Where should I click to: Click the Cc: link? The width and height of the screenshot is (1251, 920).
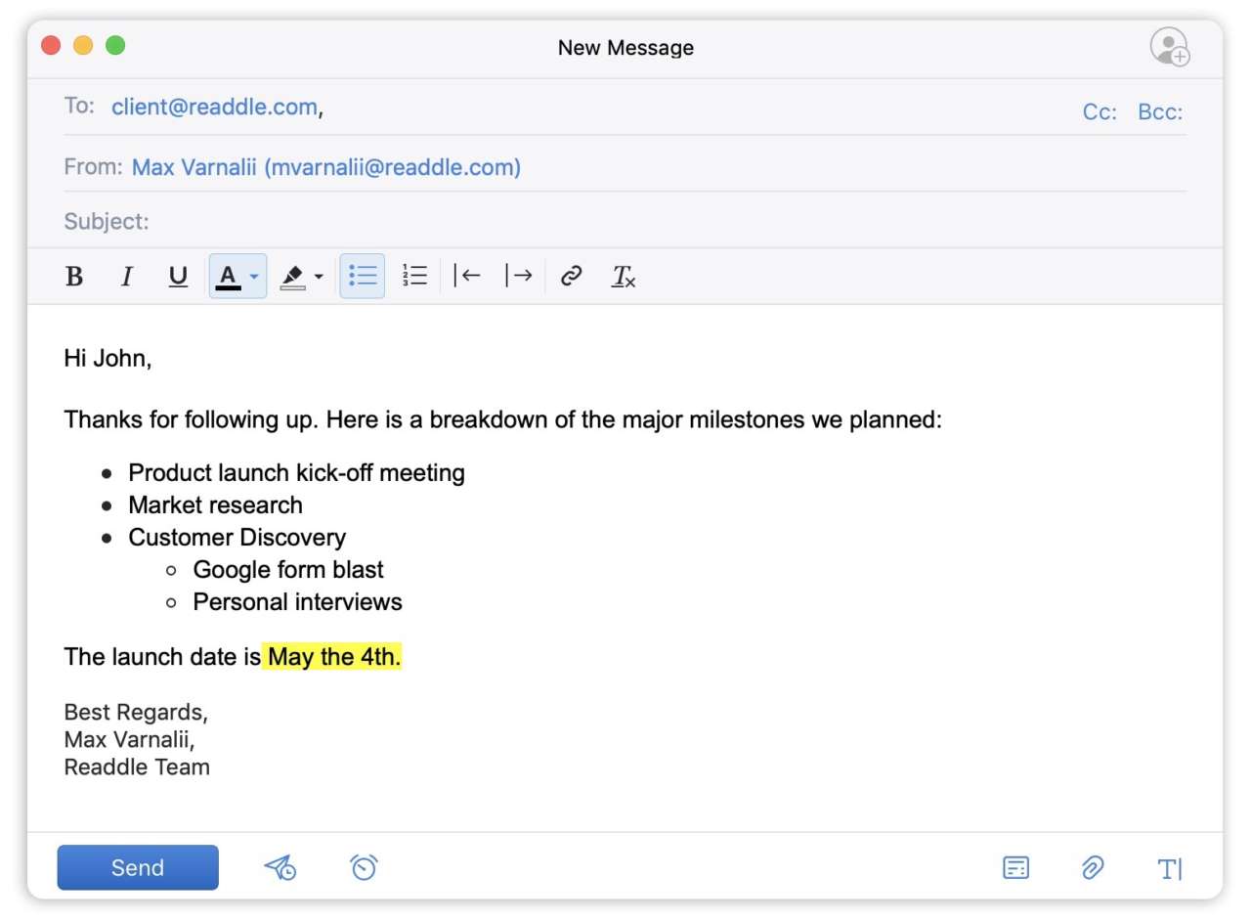tap(1100, 112)
